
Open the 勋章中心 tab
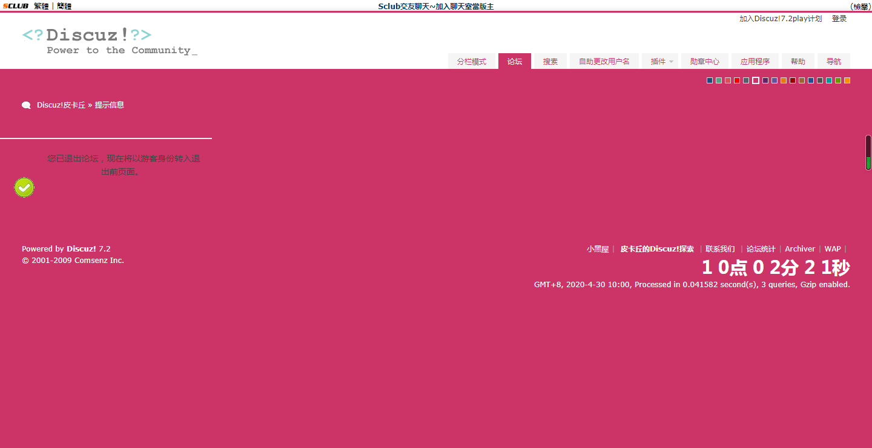click(704, 62)
